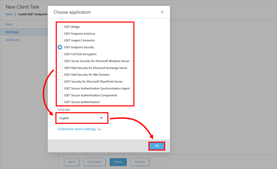Close the Choose application dialog
The image size is (277, 169).
(162, 12)
